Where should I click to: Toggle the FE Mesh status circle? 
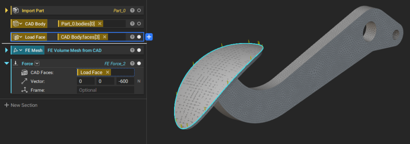[139, 50]
